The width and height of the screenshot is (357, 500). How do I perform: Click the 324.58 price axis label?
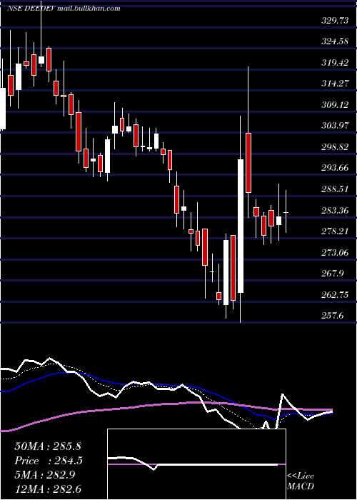coord(335,41)
